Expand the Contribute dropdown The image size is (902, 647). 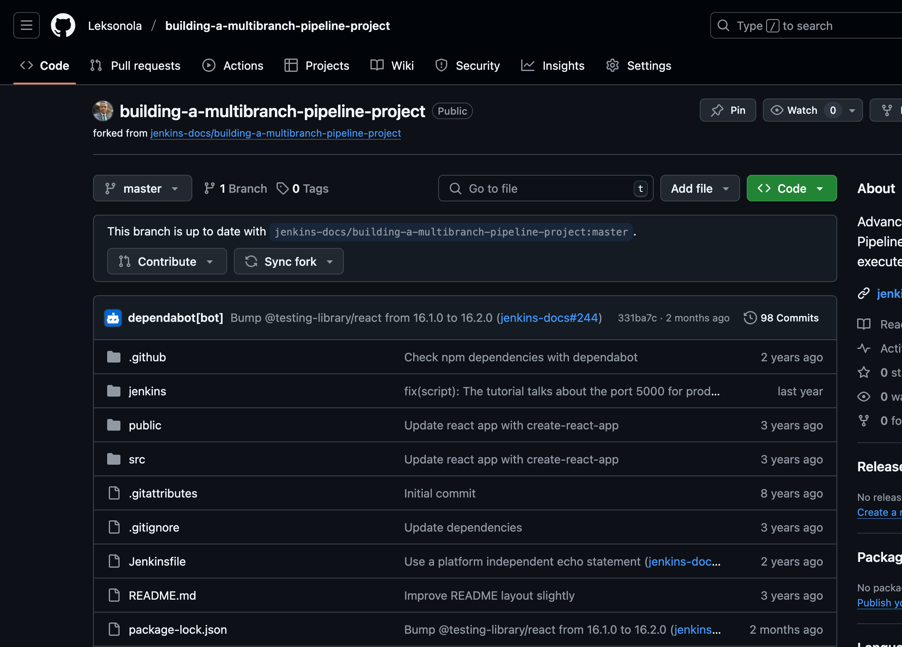click(x=167, y=261)
